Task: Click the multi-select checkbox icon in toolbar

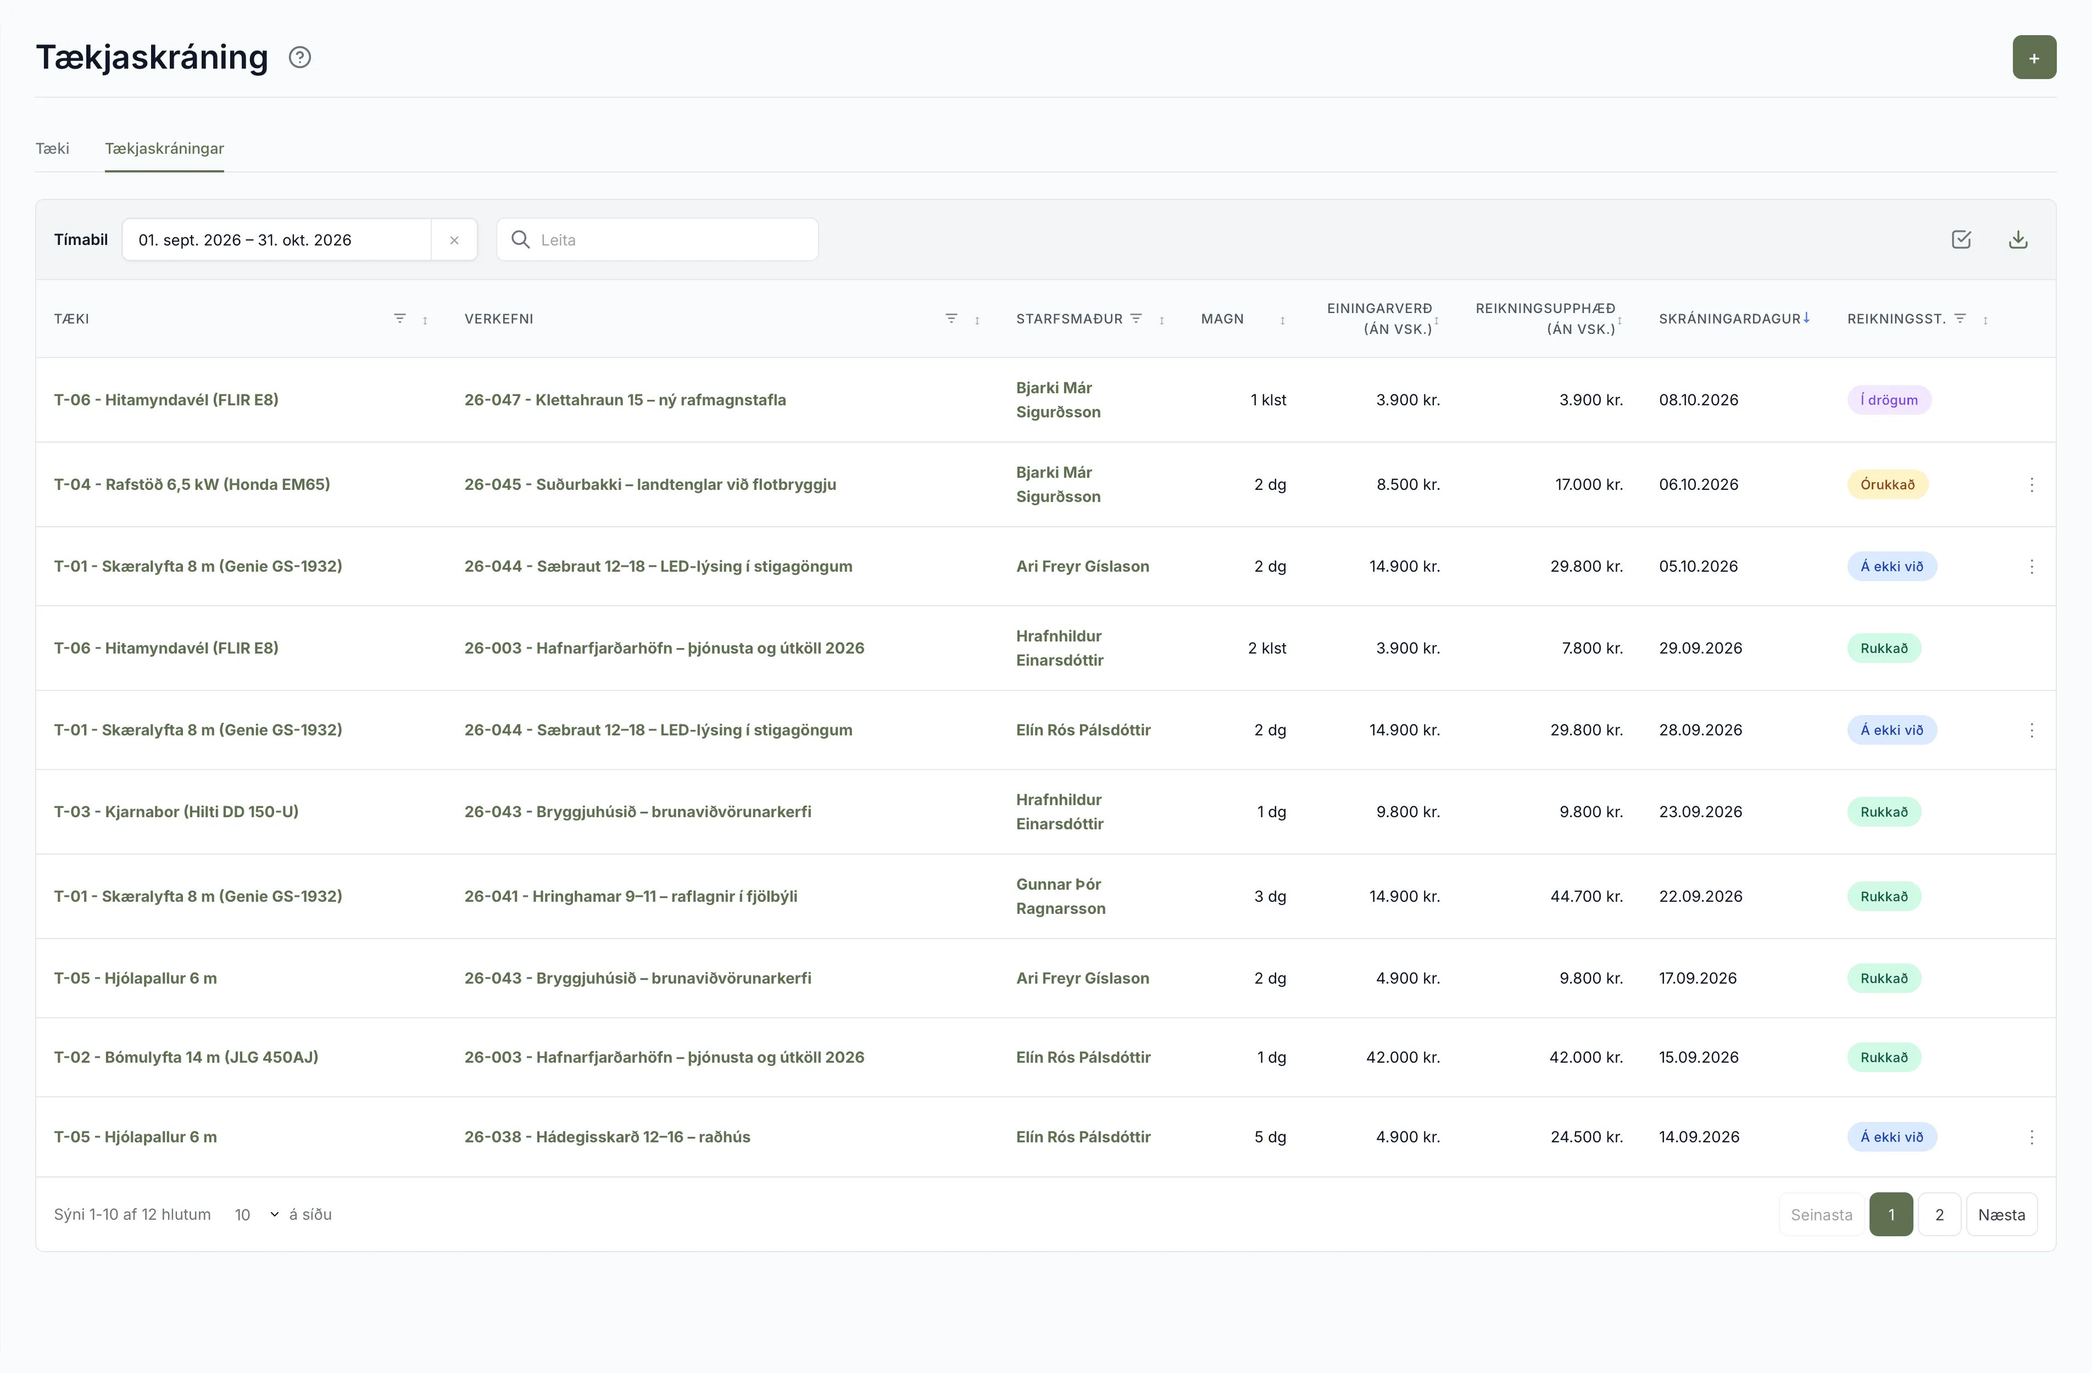Action: click(1961, 239)
